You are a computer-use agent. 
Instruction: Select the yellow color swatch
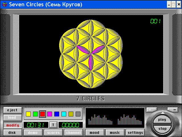pyautogui.click(x=28, y=114)
